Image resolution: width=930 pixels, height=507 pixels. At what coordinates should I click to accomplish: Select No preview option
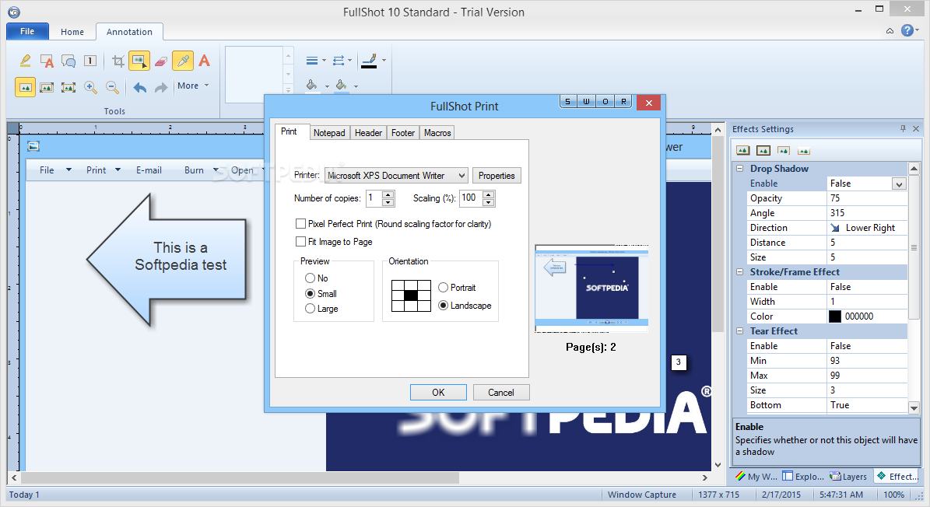coord(310,278)
